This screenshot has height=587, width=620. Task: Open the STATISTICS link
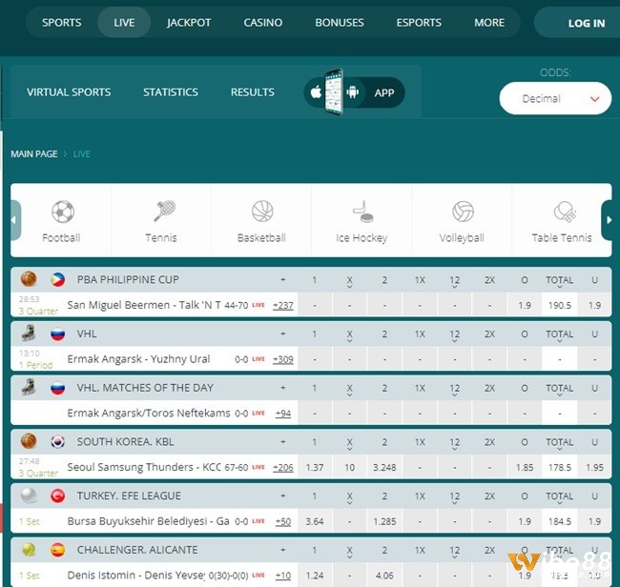(171, 92)
